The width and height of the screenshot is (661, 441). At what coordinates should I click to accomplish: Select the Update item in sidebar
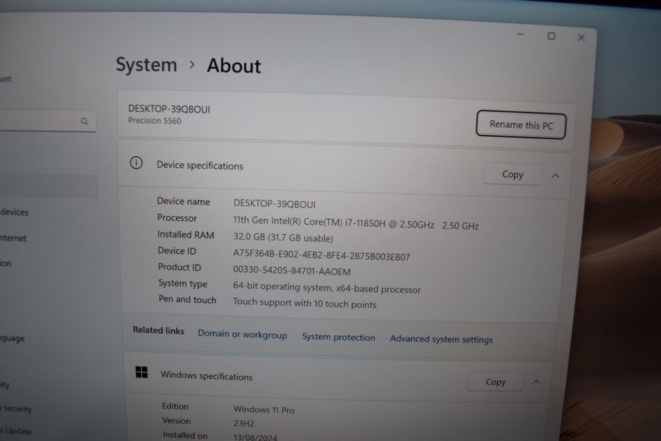click(16, 431)
